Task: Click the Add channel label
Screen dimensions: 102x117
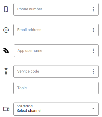Action: [x=25, y=106]
